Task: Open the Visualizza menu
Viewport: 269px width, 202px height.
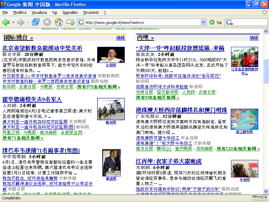Action: click(x=39, y=12)
